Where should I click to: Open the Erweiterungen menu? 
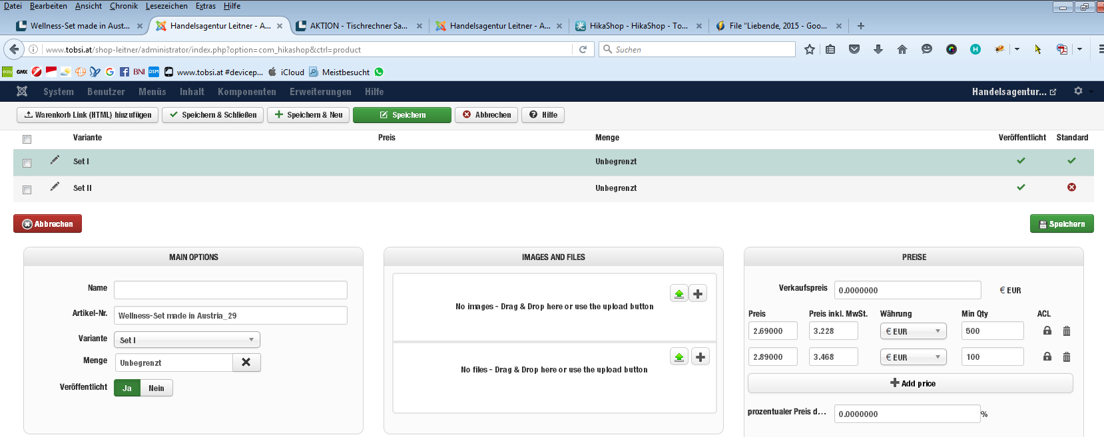[320, 92]
